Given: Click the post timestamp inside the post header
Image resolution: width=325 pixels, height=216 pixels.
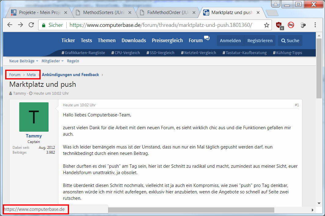Looking at the screenshot, I should tap(79, 105).
